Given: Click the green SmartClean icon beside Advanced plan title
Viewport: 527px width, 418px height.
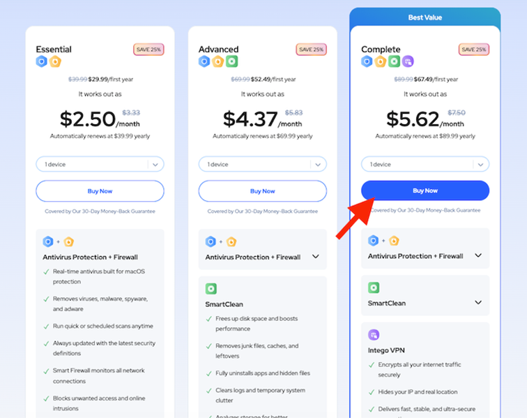Looking at the screenshot, I should (231, 61).
